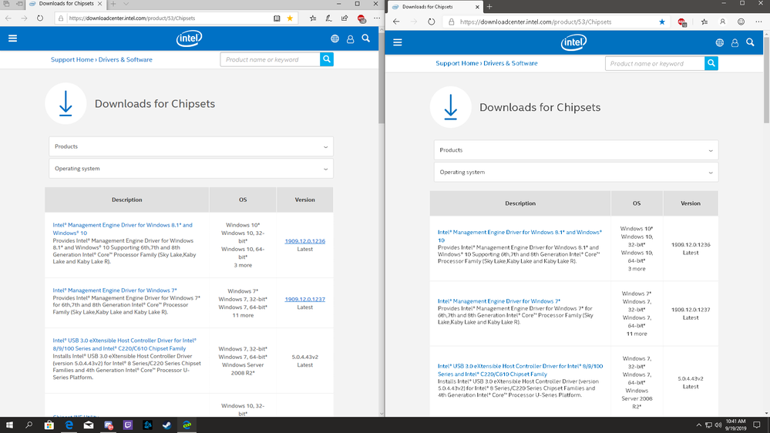The height and width of the screenshot is (433, 770).
Task: Select the Downloads for Chipsets tab in right window
Action: 436,7
